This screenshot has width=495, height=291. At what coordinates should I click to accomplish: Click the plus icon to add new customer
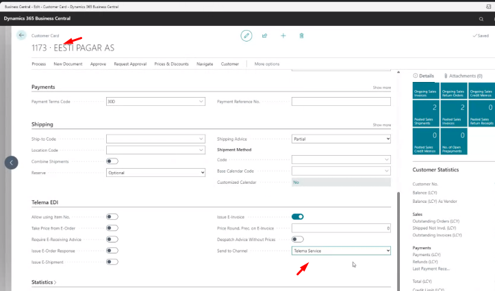click(x=283, y=36)
